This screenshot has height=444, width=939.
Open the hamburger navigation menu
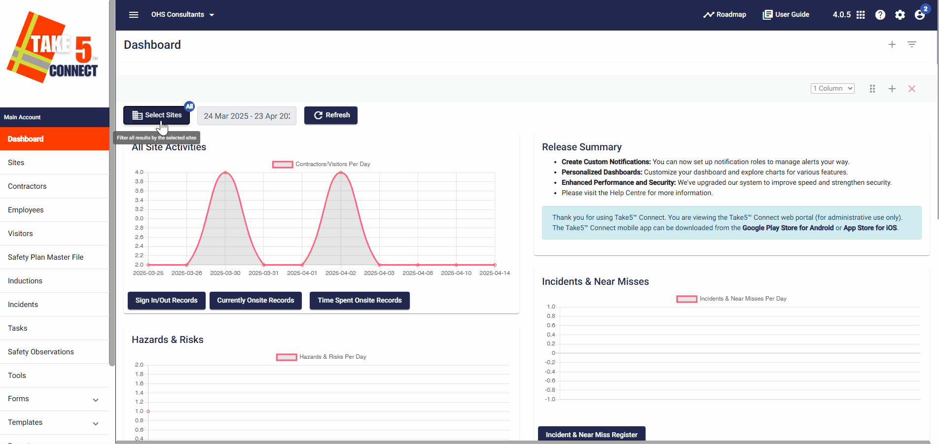click(134, 15)
